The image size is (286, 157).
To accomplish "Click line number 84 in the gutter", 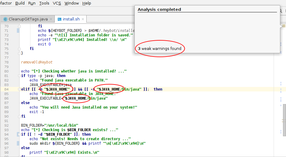I will pos(7,89).
